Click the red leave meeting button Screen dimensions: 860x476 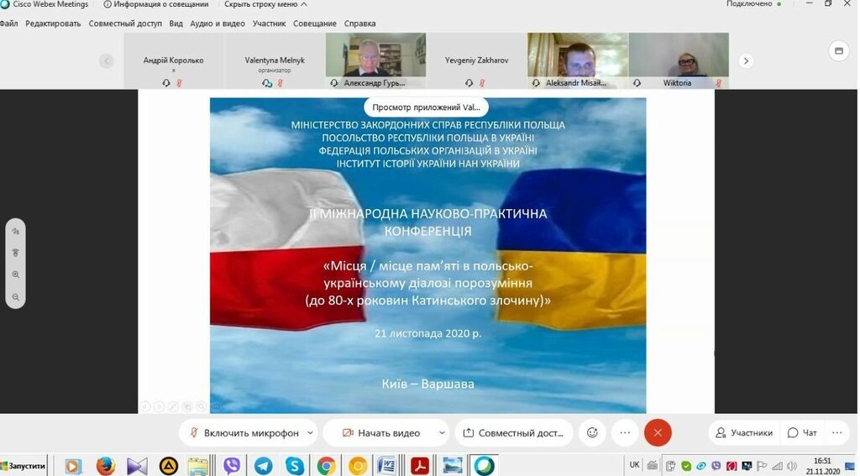[658, 432]
